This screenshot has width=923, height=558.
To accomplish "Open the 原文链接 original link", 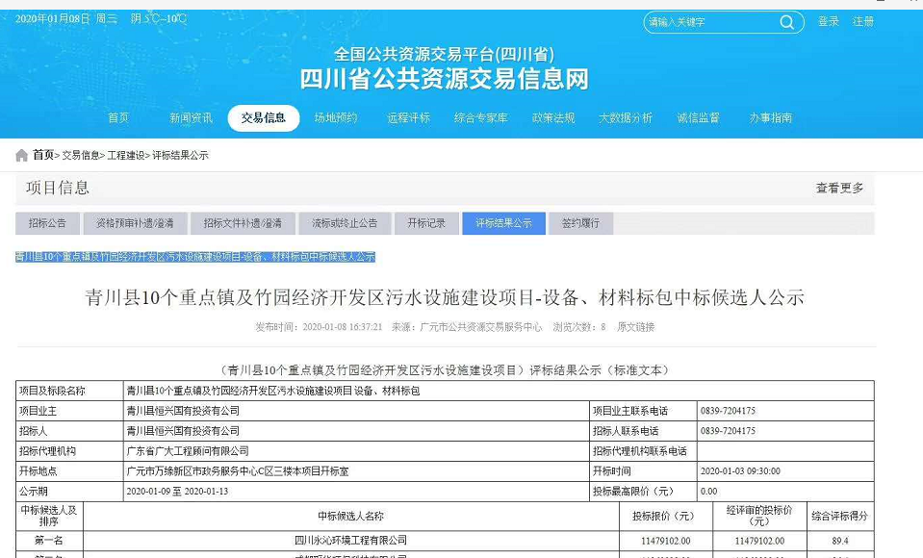I will (x=635, y=327).
